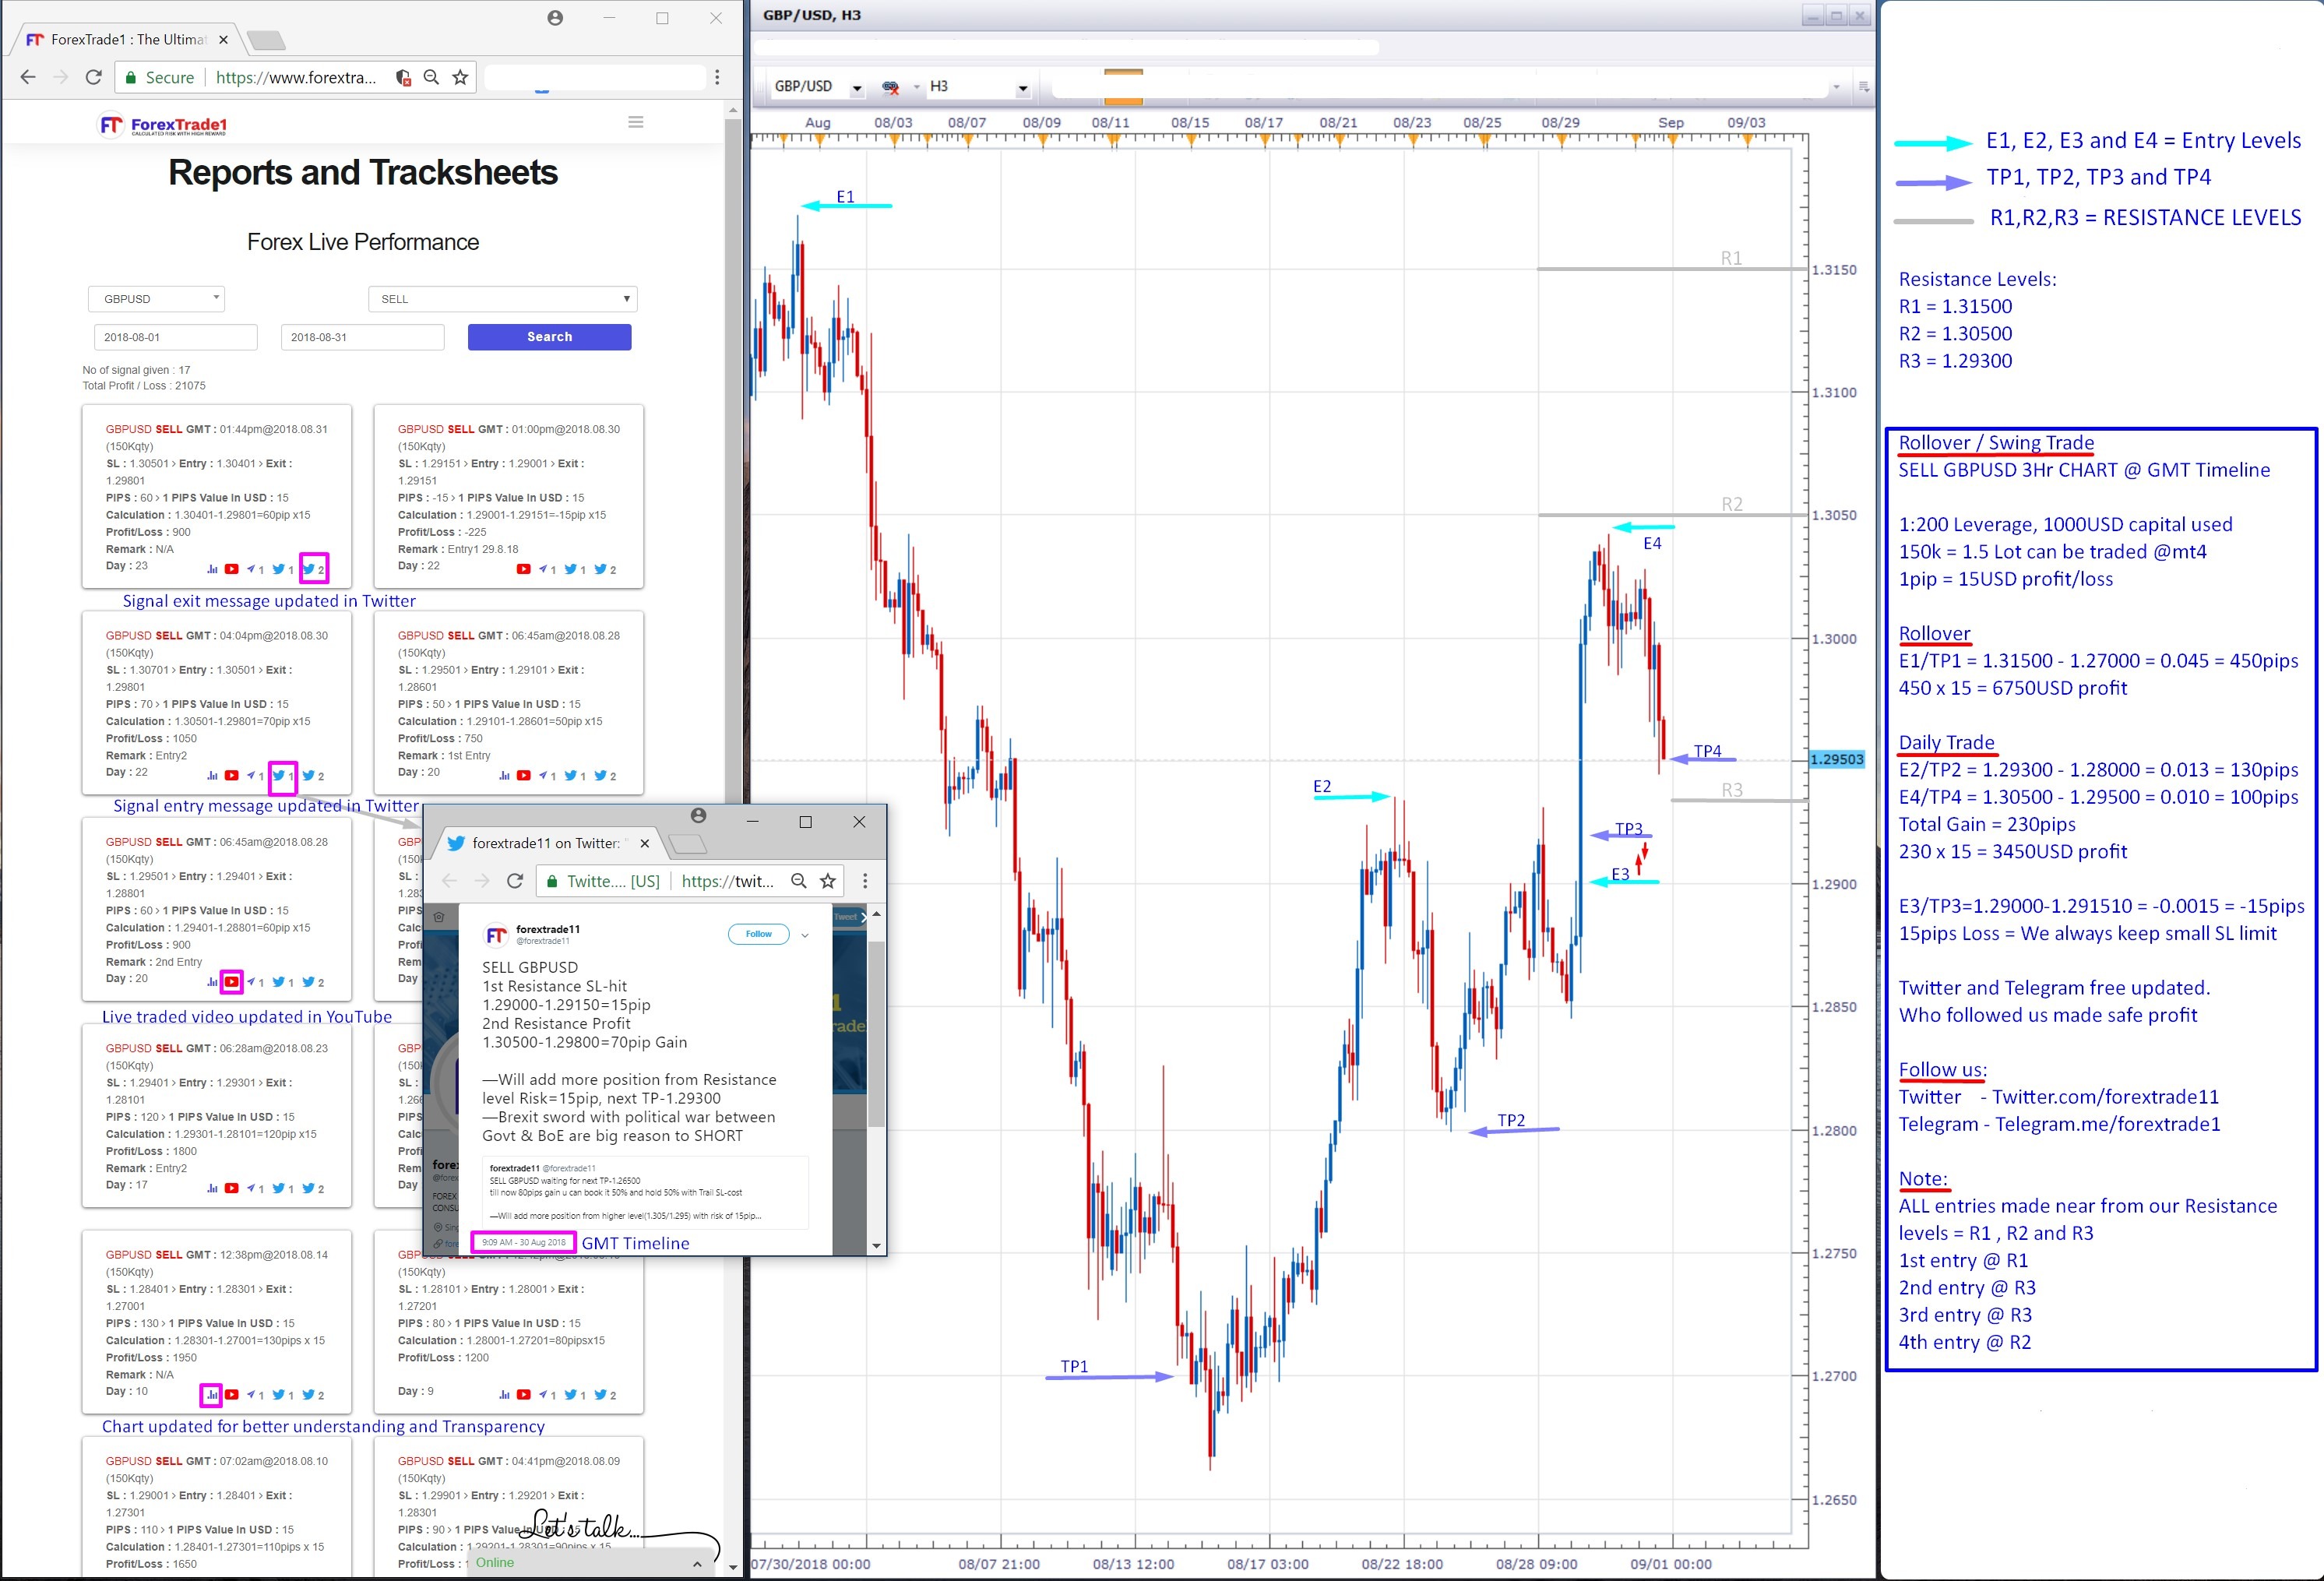This screenshot has height=1581, width=2324.
Task: Expand the H3 timeframe dropdown
Action: [x=1023, y=88]
